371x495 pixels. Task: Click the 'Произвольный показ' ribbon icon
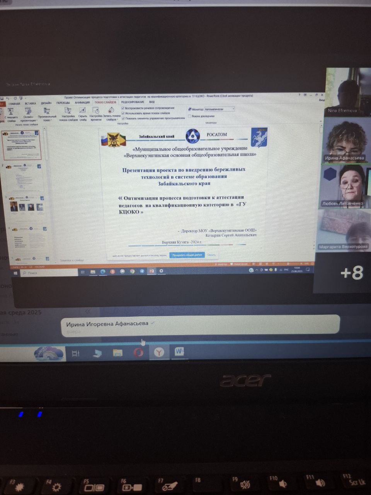click(47, 114)
